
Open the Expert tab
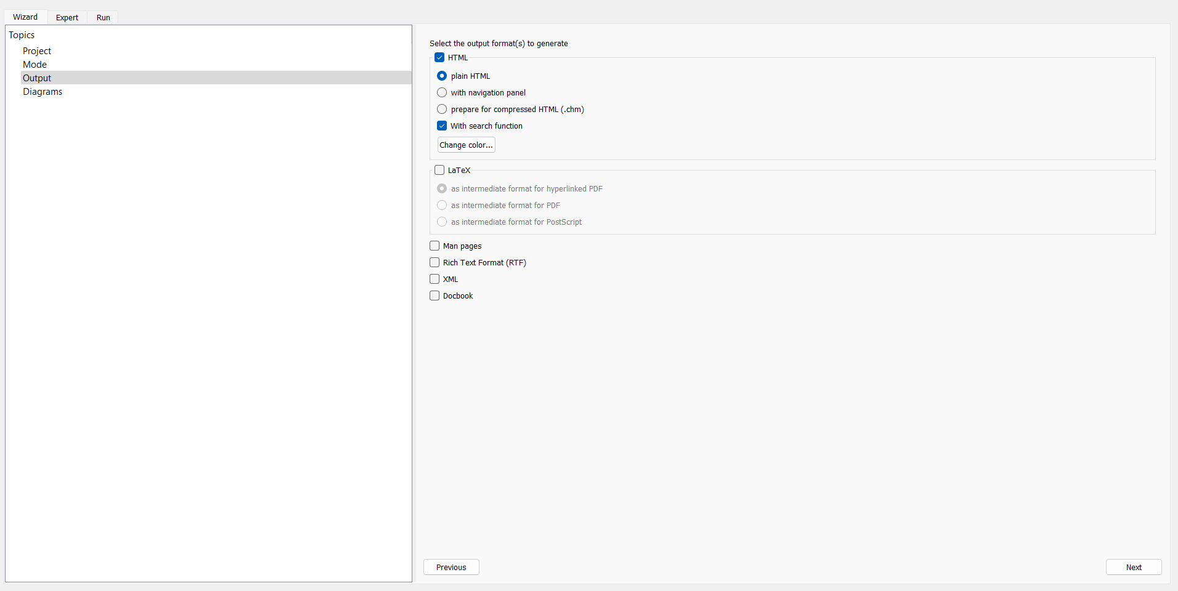point(67,17)
